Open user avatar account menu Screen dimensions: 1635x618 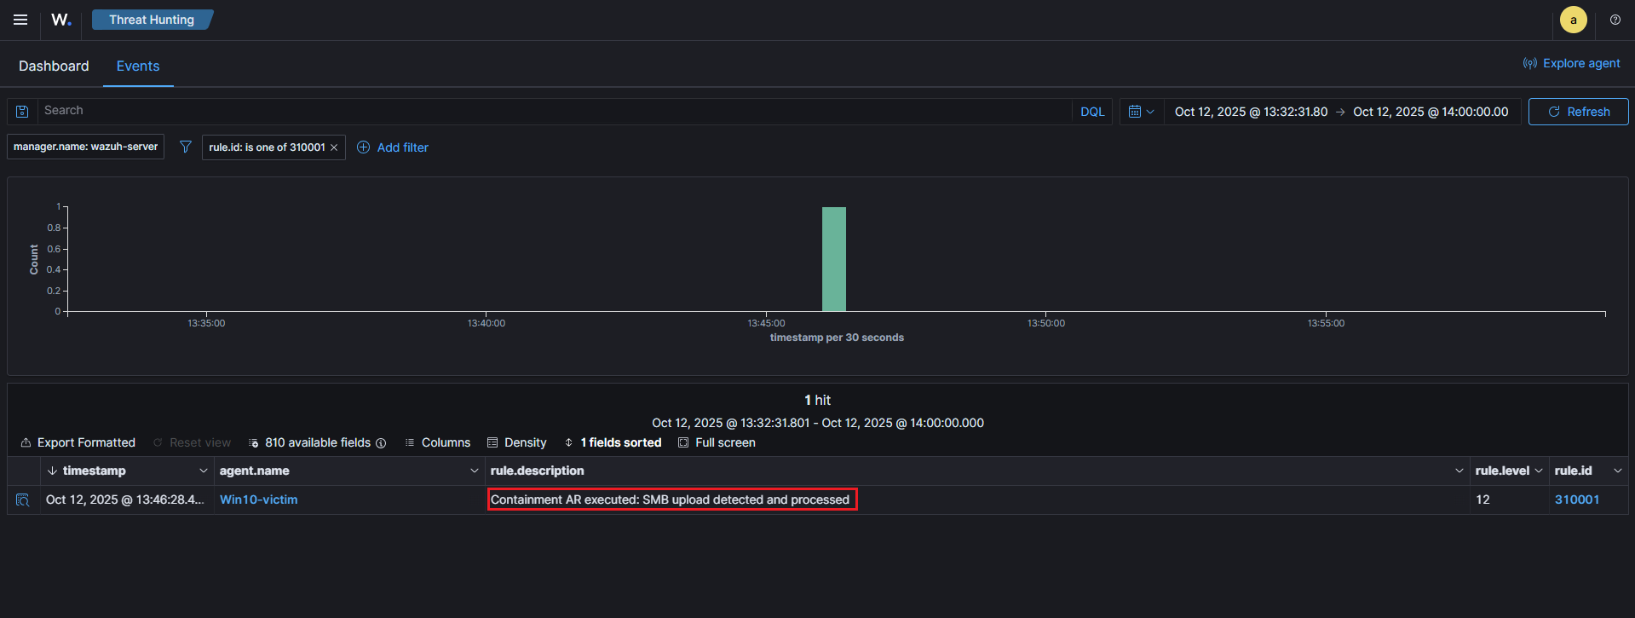tap(1573, 20)
